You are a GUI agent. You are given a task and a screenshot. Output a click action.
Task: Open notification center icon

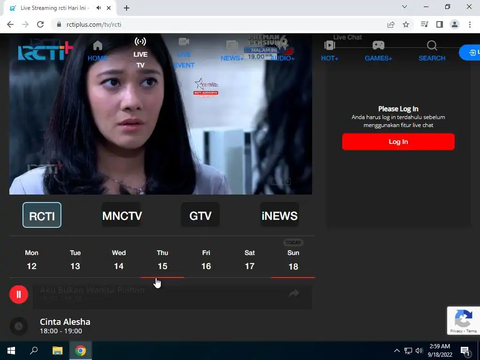(465, 351)
